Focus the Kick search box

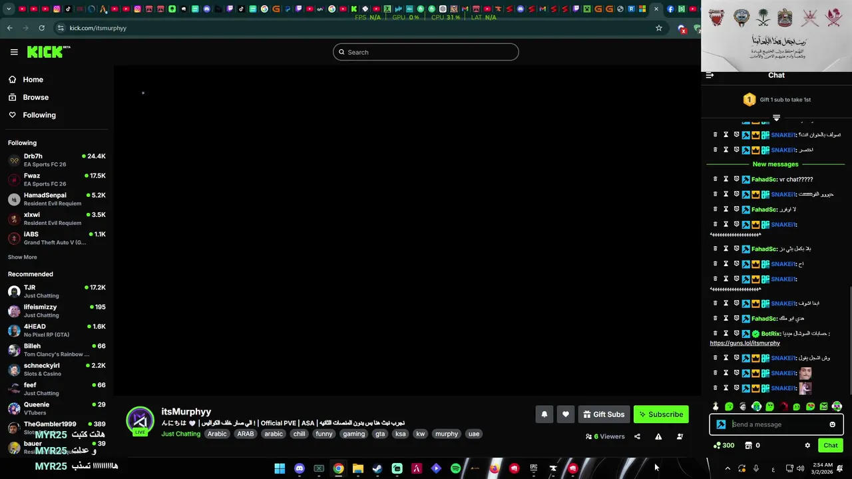click(426, 52)
